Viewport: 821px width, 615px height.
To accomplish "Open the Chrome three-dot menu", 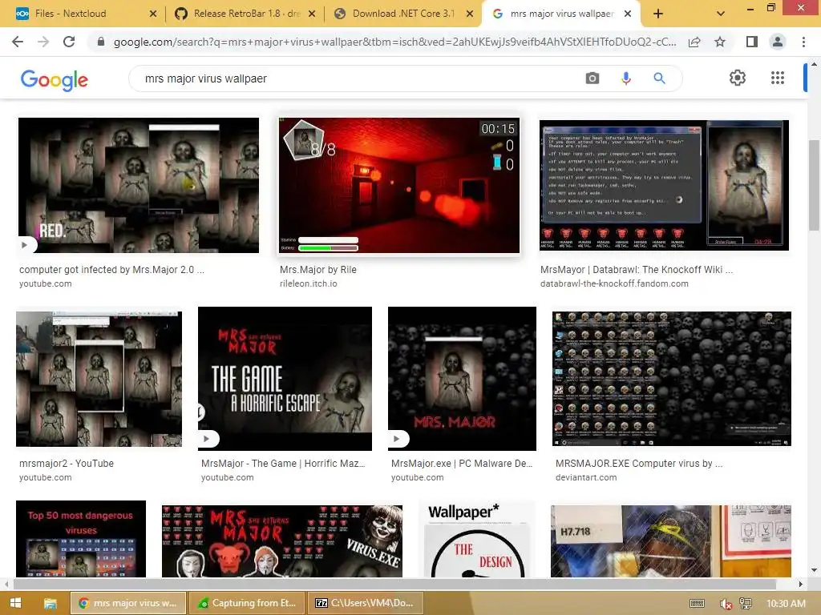I will pos(803,42).
